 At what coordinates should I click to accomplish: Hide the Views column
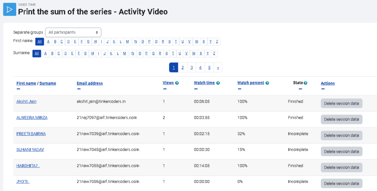(164, 89)
